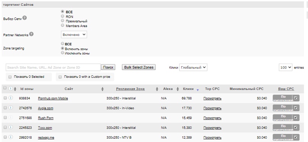Click info icon for Pornhub.com Mobile row

(11, 98)
